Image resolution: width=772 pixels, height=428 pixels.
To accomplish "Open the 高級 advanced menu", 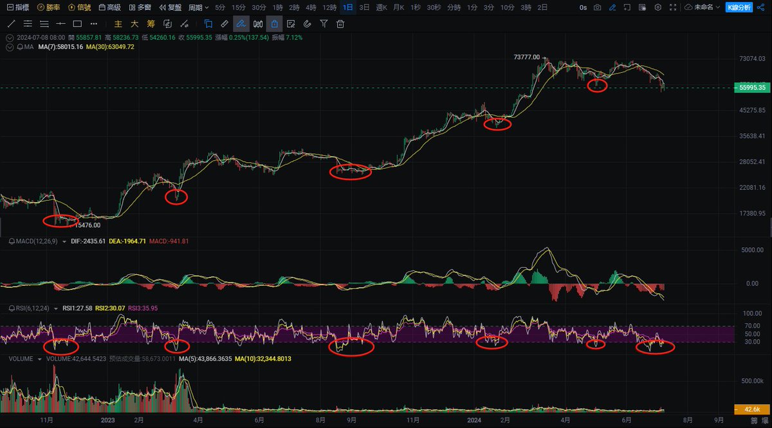I will (109, 7).
